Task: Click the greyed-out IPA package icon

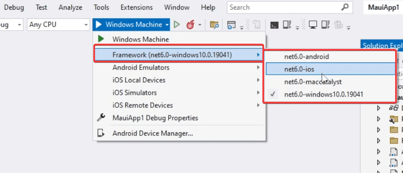Action: click(x=339, y=25)
